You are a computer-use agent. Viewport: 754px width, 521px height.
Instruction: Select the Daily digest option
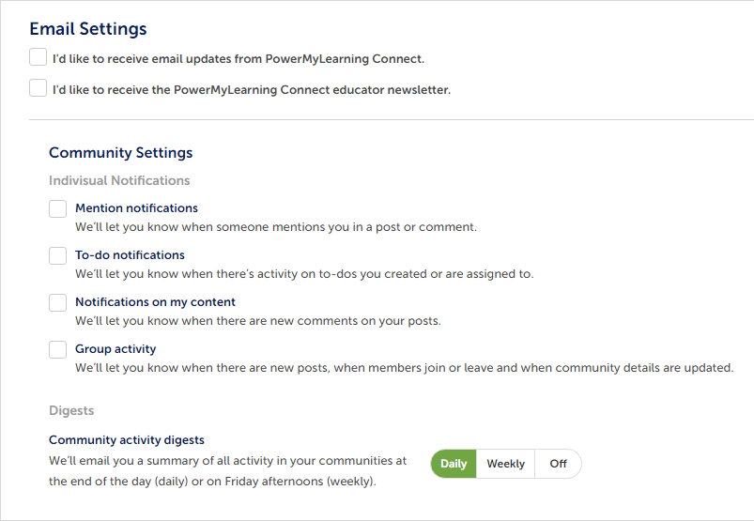[454, 464]
